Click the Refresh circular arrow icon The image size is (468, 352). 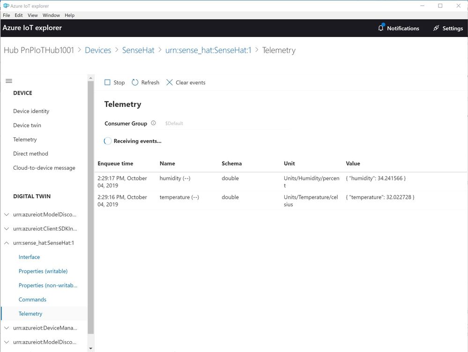135,82
